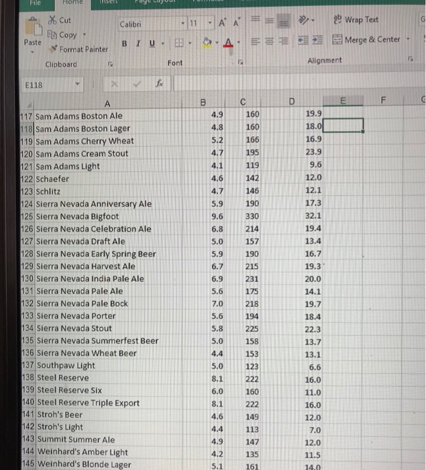The width and height of the screenshot is (426, 470).
Task: Click Merge & Center
Action: tap(366, 39)
